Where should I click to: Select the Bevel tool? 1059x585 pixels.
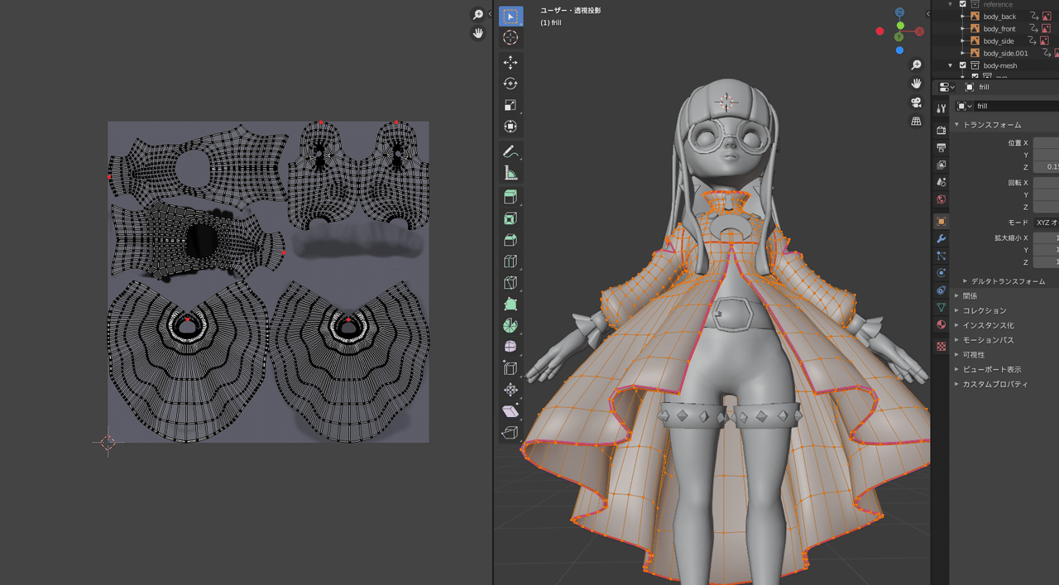tap(510, 240)
